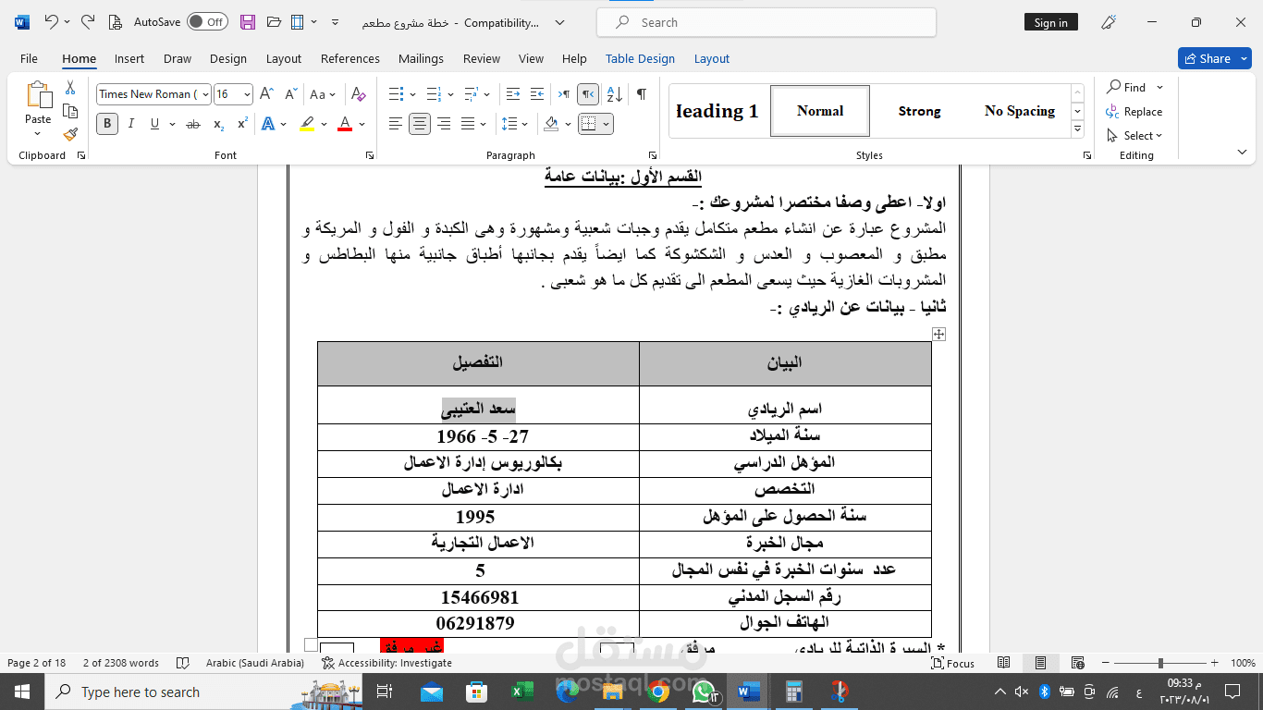Screen dimensions: 1263x710
Task: Expand the Change Case menu
Action: coord(324,94)
